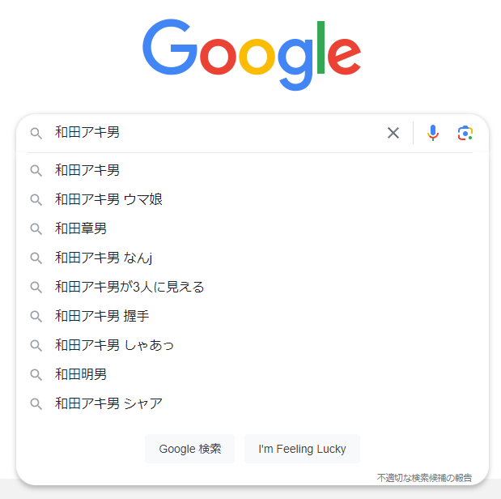The image size is (501, 499).
Task: Click magnifier icon beside 和田章男 suggestion
Action: pyautogui.click(x=36, y=228)
